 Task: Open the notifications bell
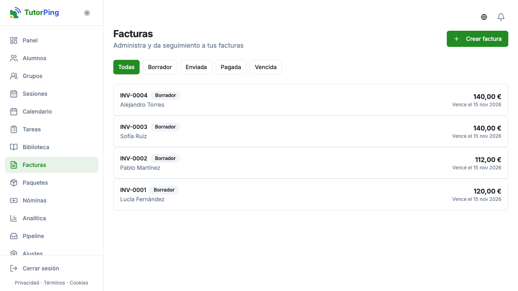pyautogui.click(x=501, y=17)
